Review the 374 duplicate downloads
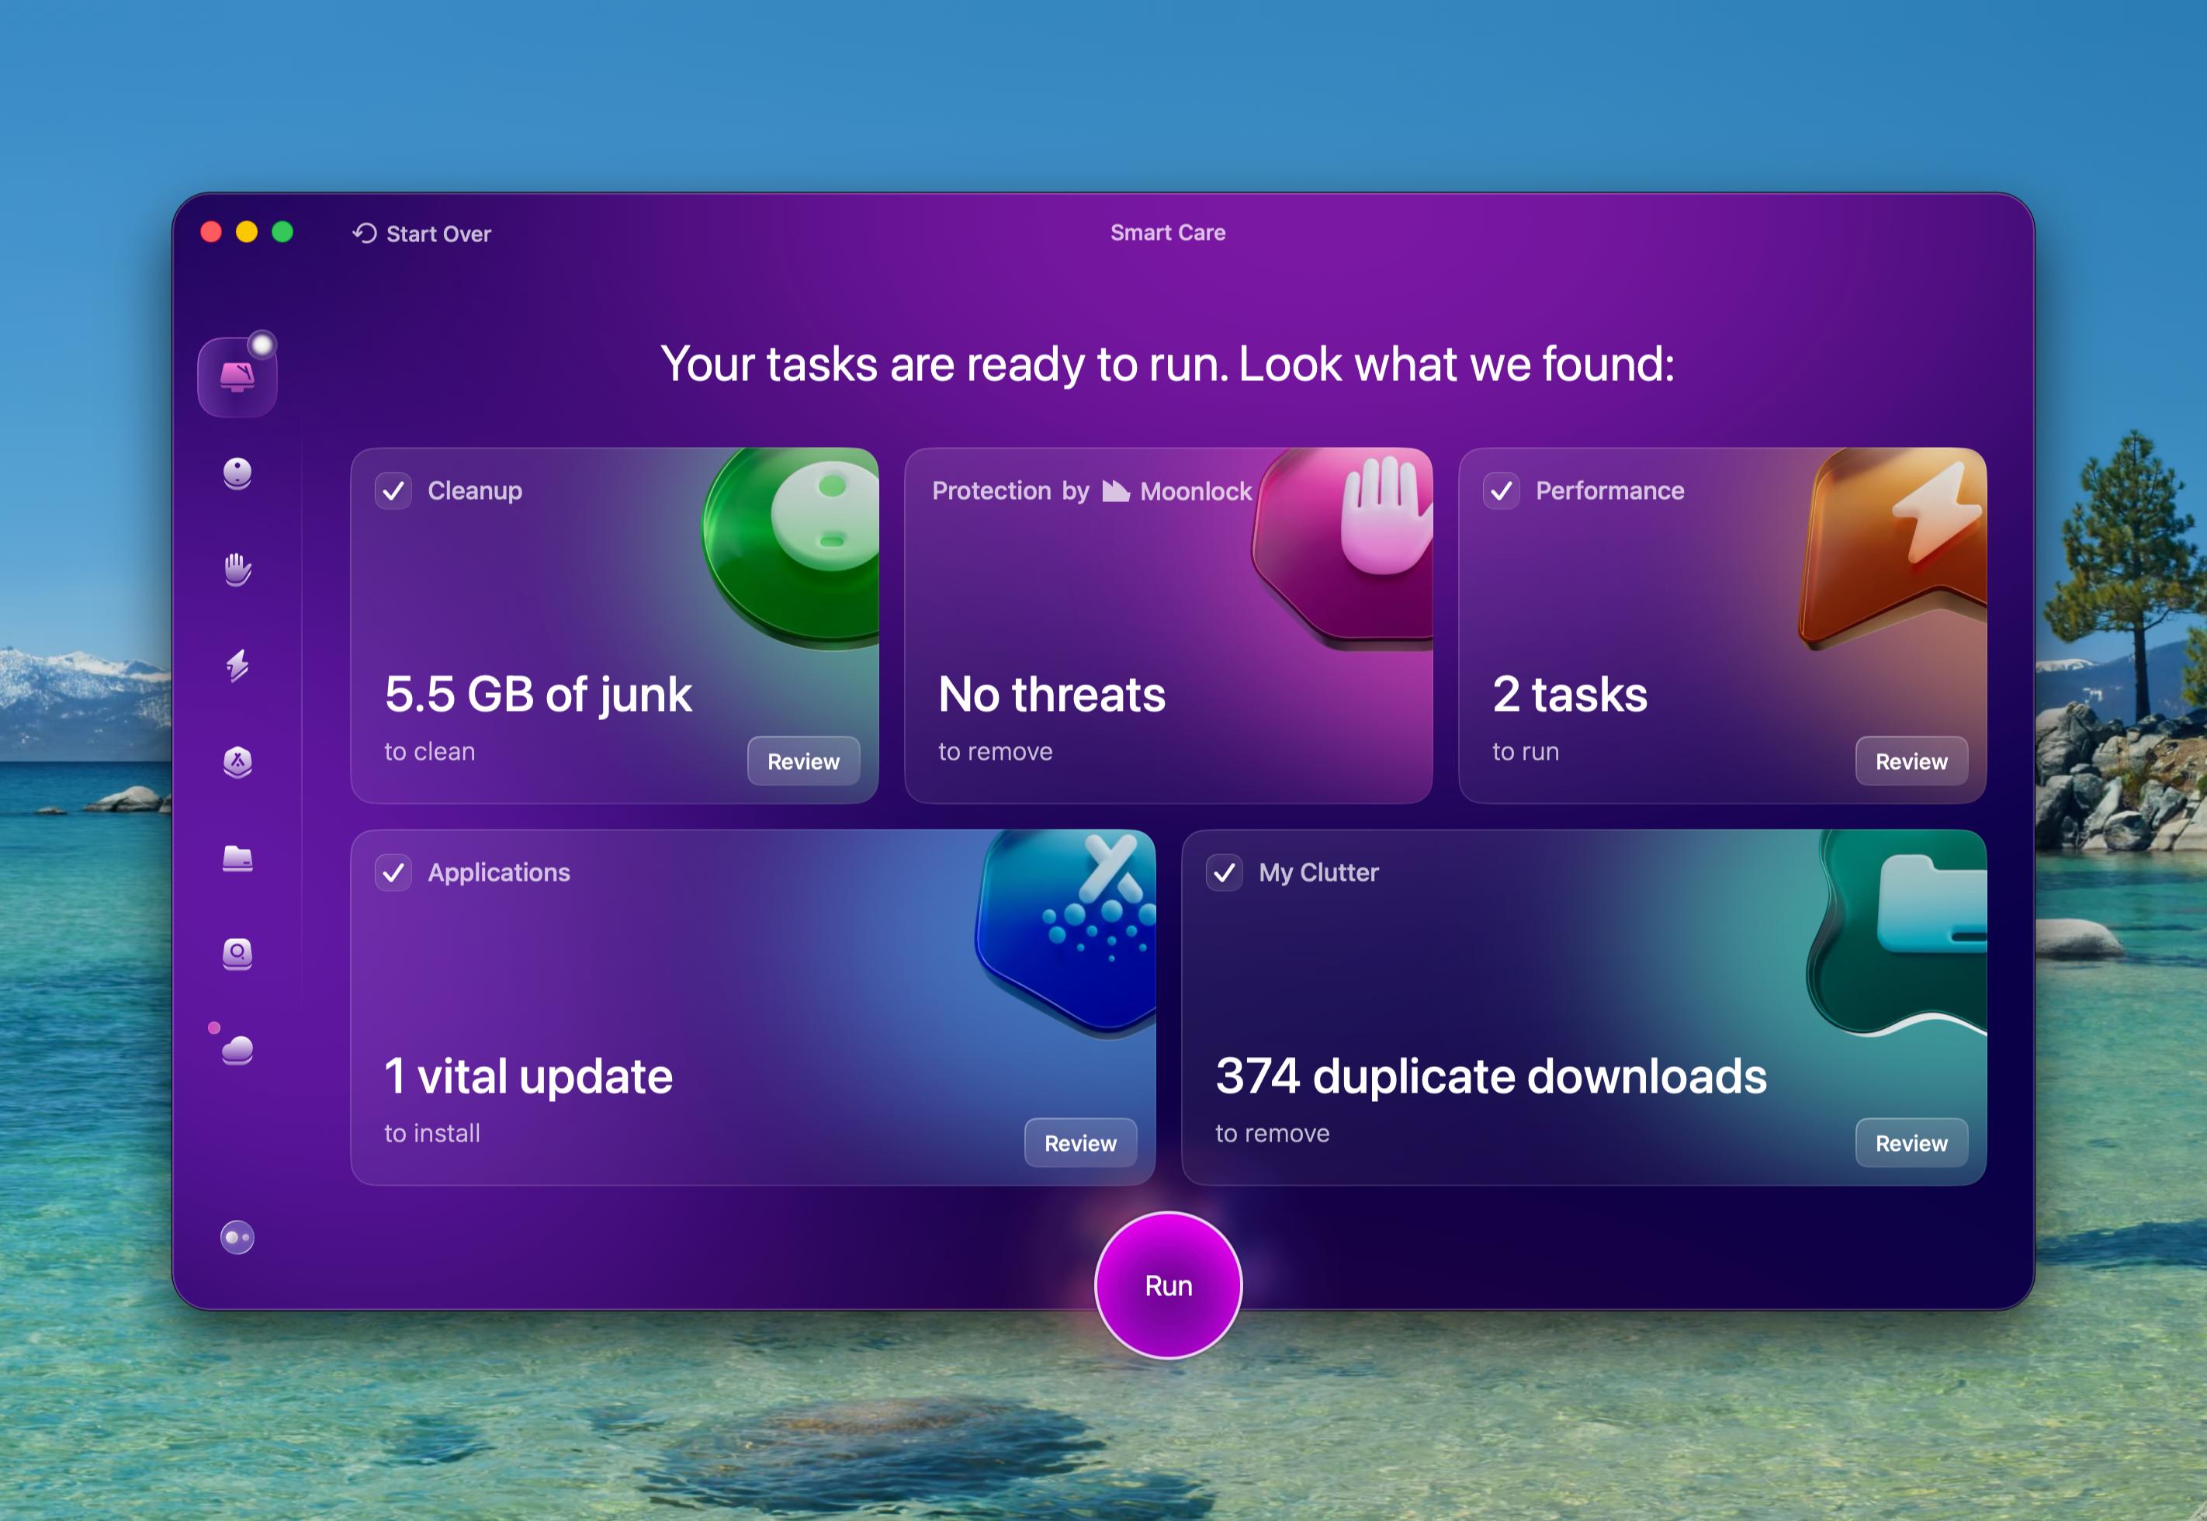 tap(1911, 1142)
